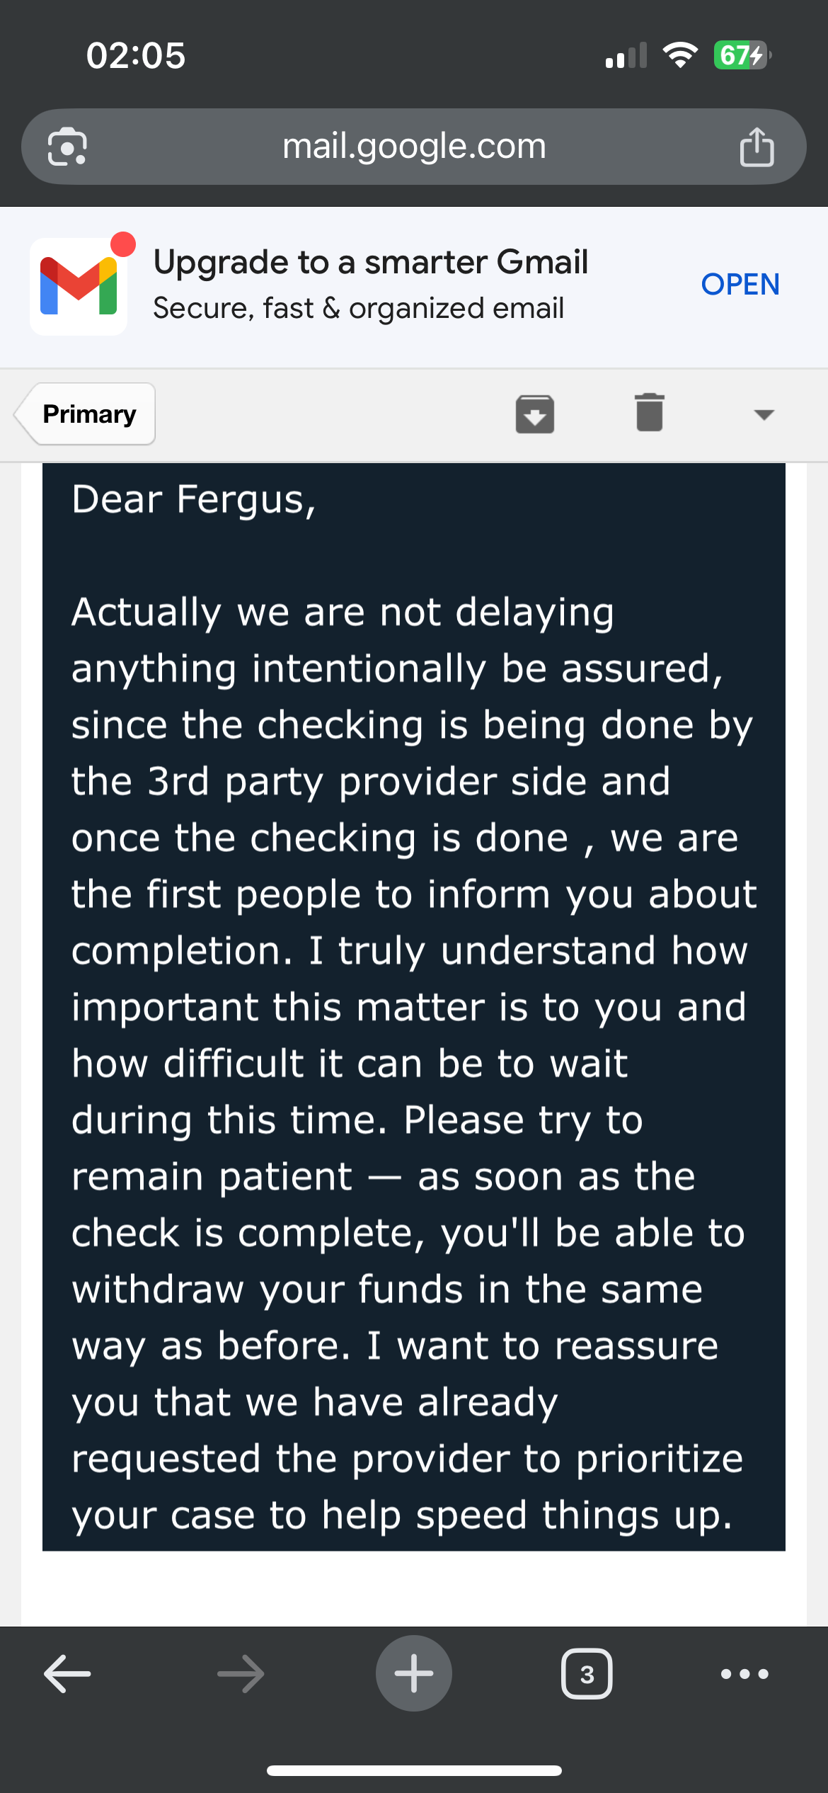Tap the home indicator bar
The width and height of the screenshot is (828, 1793).
tap(414, 1770)
